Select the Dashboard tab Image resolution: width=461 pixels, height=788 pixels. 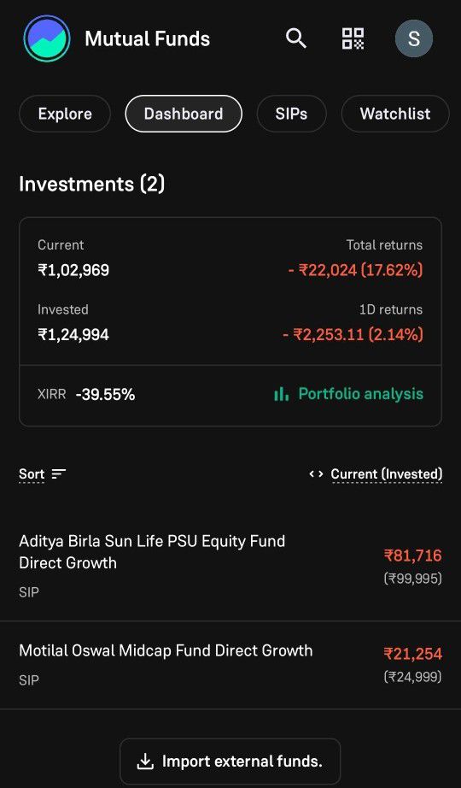coord(184,114)
